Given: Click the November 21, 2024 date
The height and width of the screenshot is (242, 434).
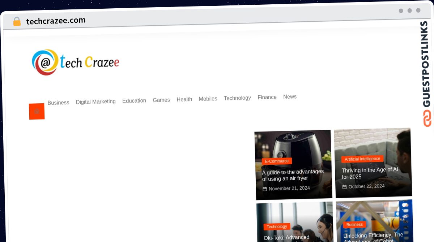Looking at the screenshot, I should tap(289, 188).
